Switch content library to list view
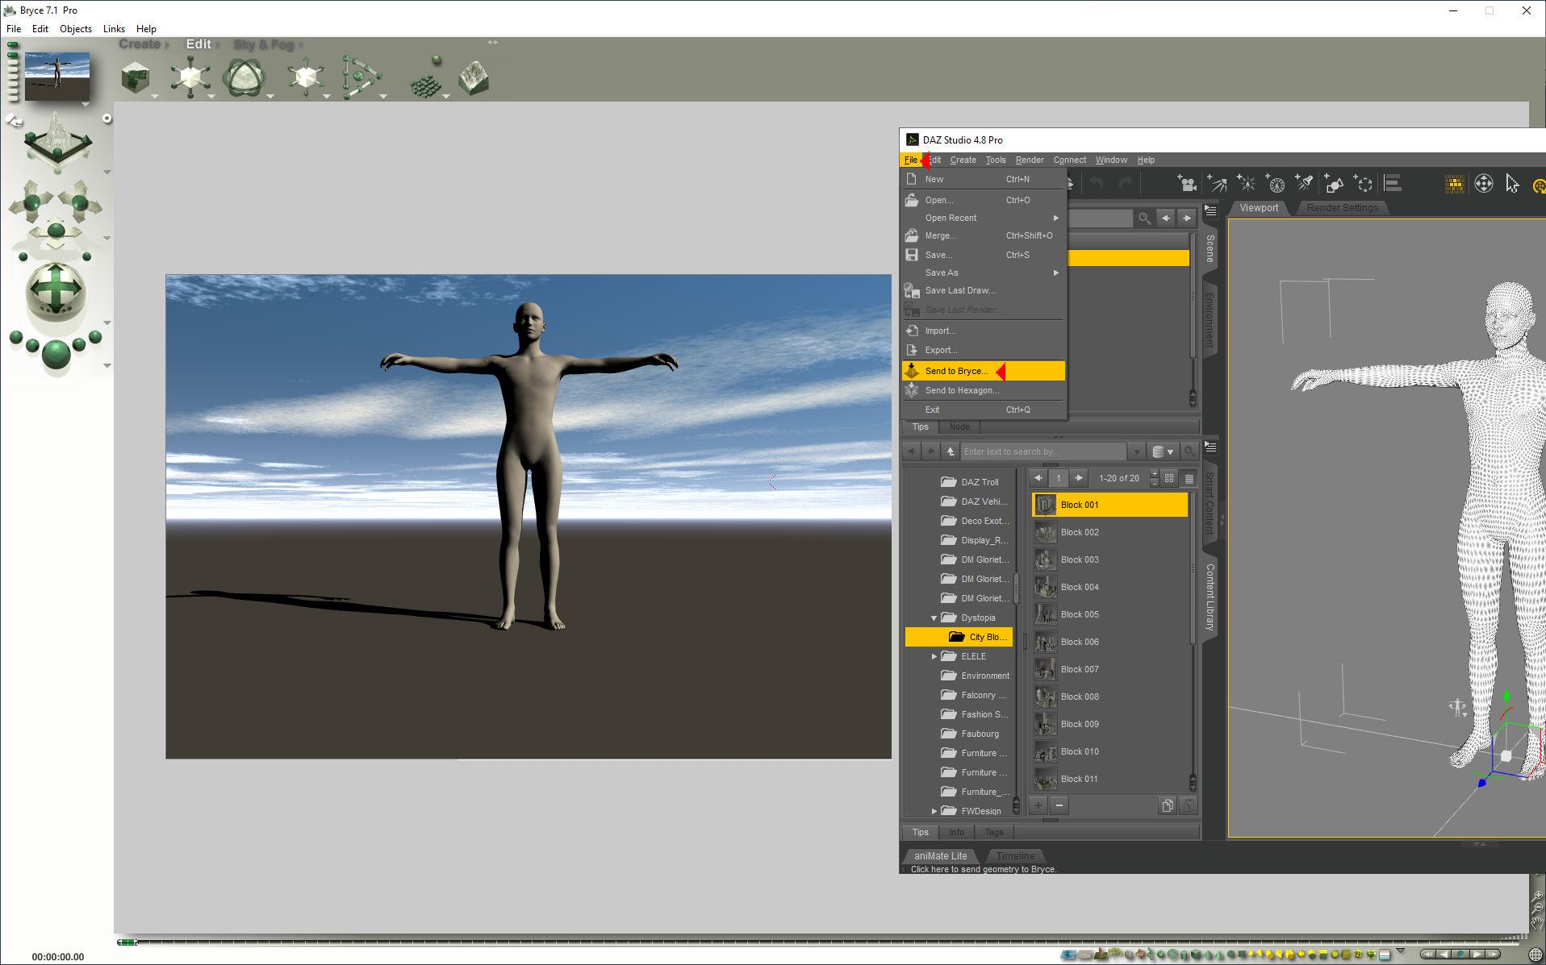The width and height of the screenshot is (1546, 965). tap(1189, 478)
